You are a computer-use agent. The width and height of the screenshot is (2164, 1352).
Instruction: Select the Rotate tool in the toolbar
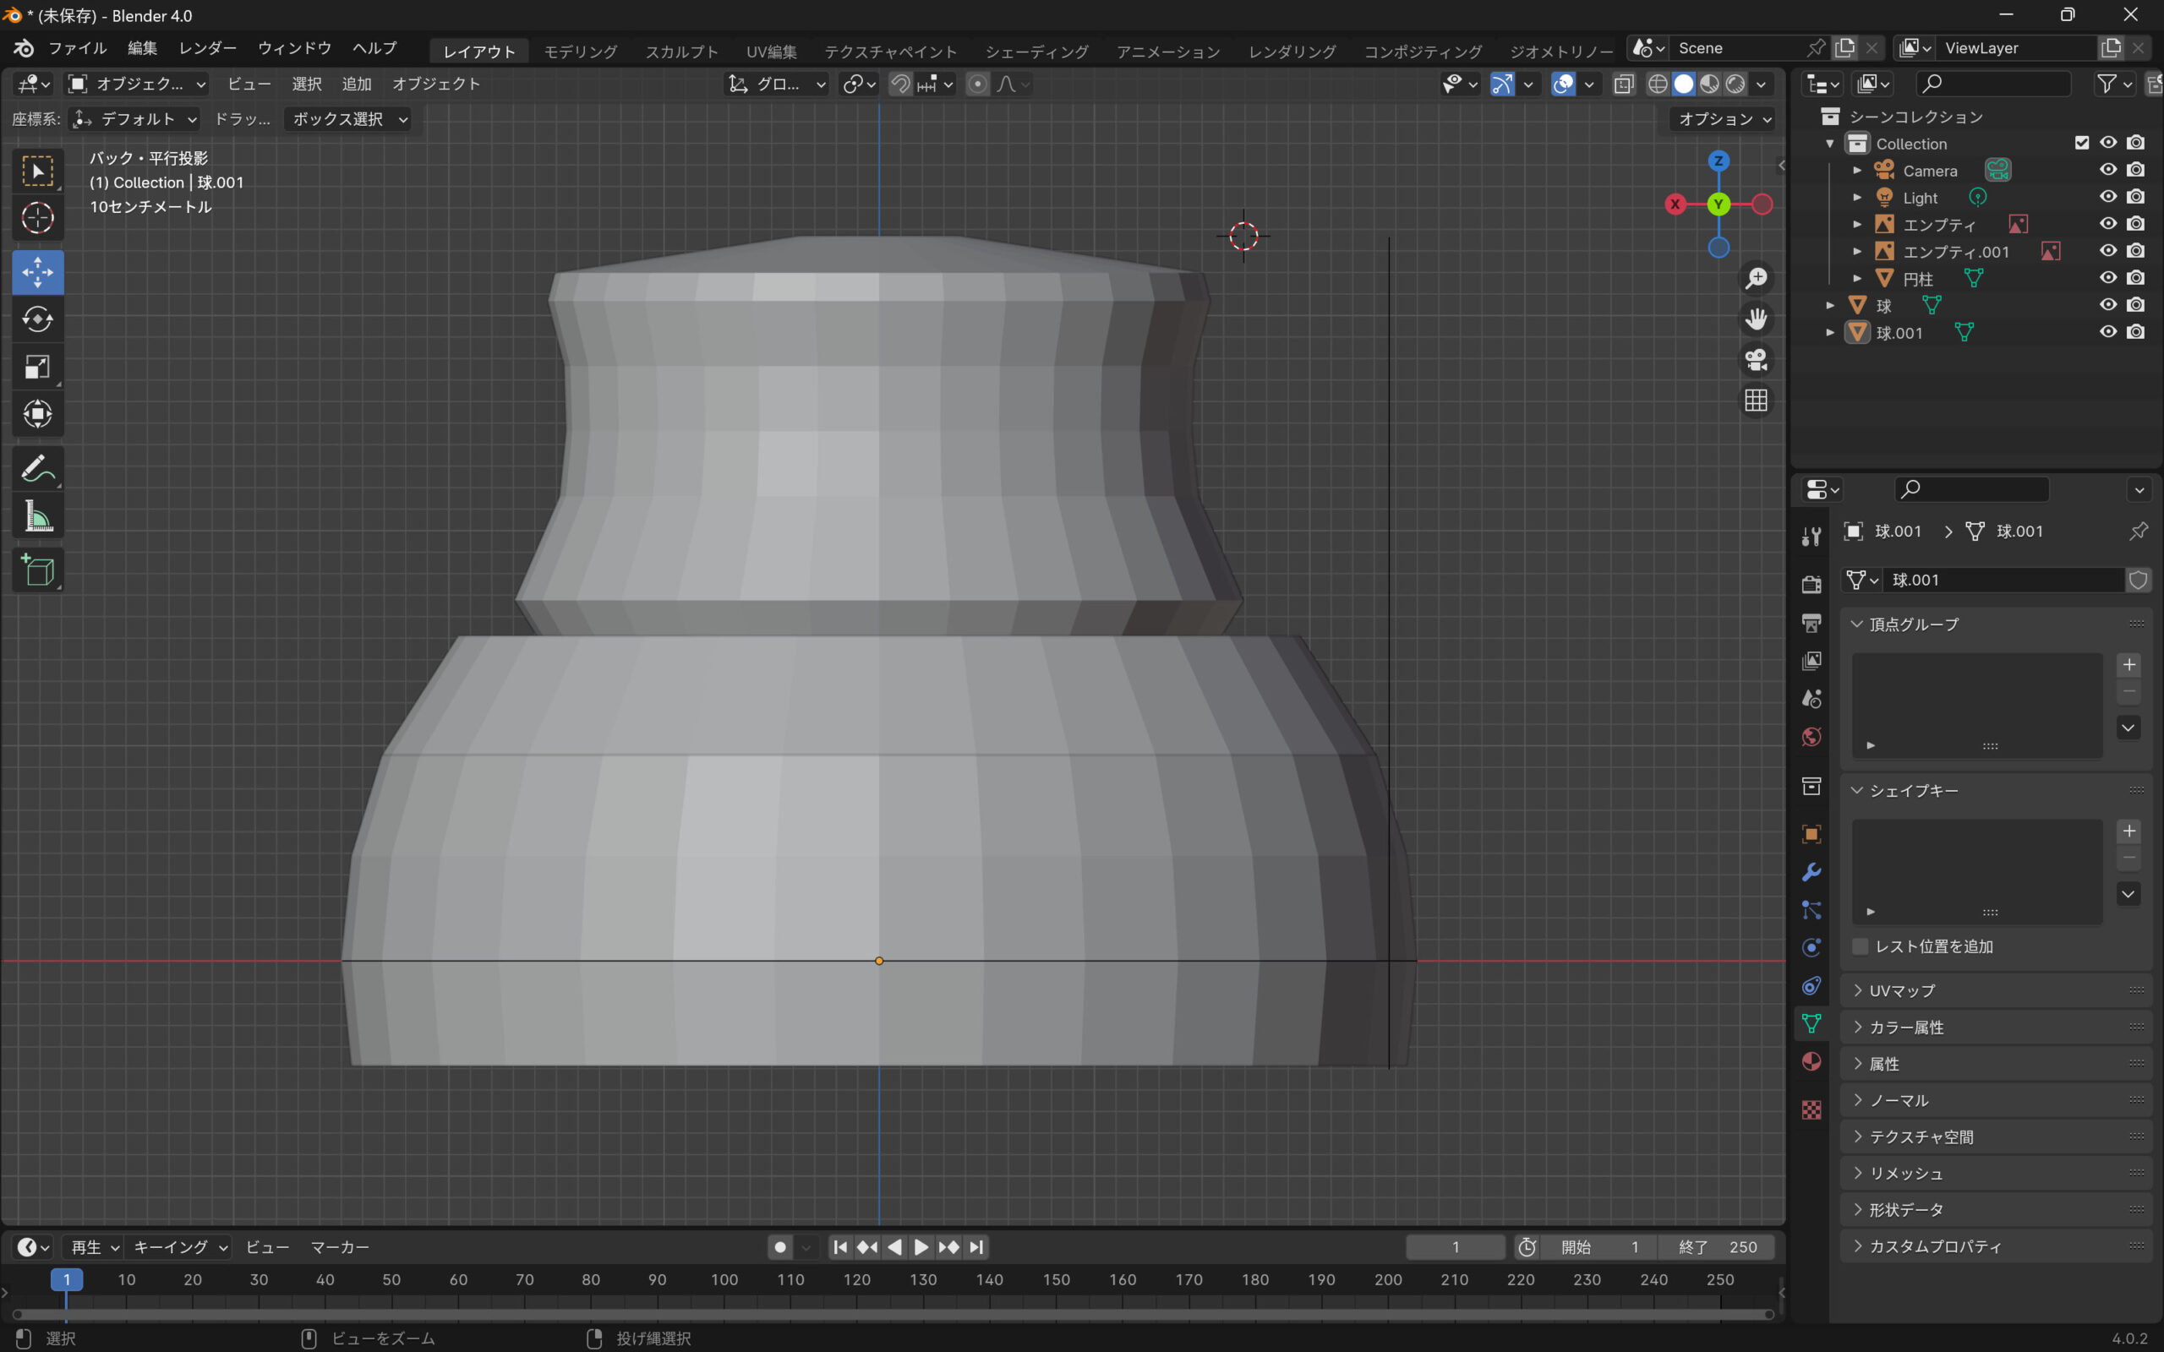[x=37, y=319]
